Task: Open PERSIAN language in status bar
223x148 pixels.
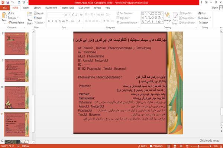Action: [x=25, y=146]
